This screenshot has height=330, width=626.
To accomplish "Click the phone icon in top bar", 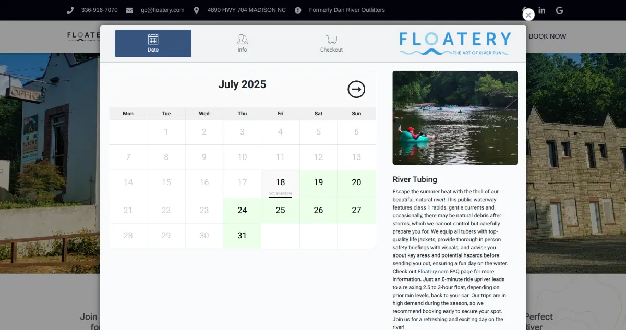I will click(70, 10).
